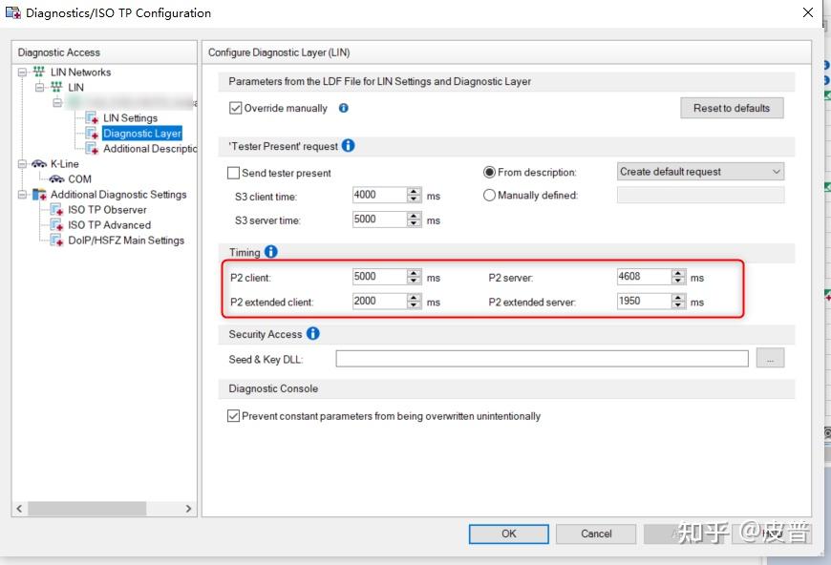The image size is (831, 565).
Task: Click the Reset to defaults button
Action: coord(732,108)
